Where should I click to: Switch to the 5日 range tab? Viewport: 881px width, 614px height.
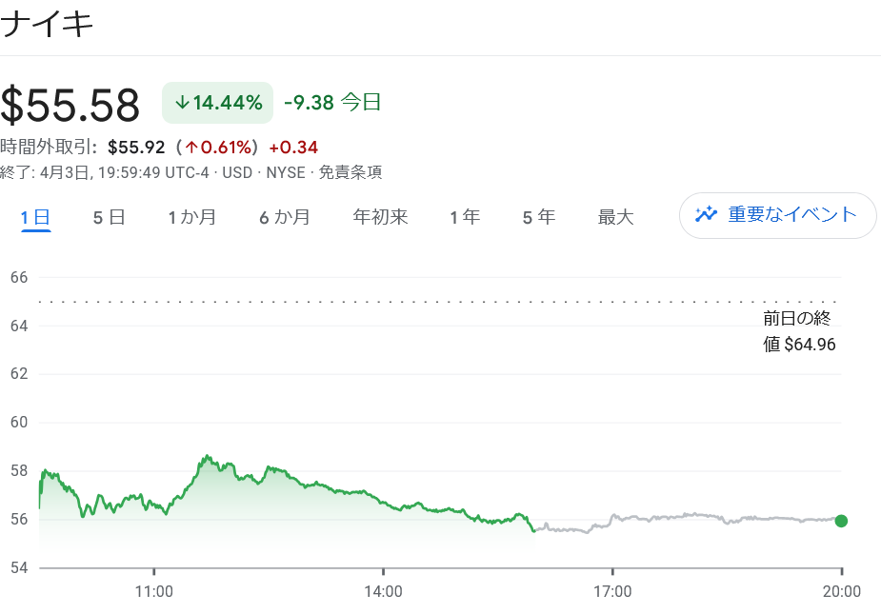click(109, 217)
